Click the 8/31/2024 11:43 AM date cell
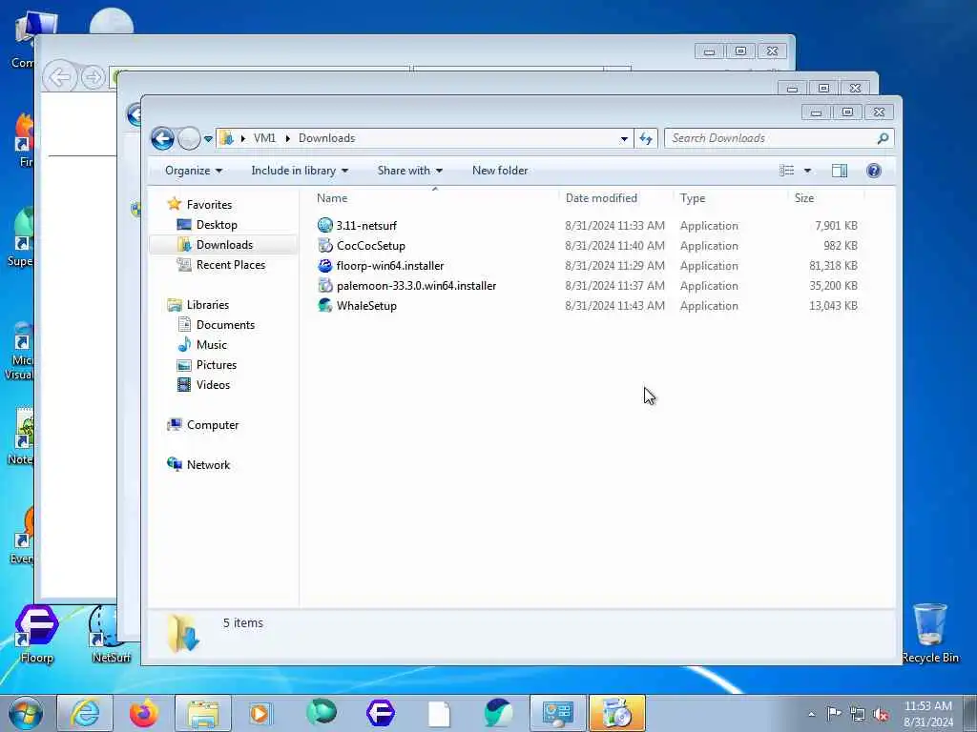 [x=614, y=305]
